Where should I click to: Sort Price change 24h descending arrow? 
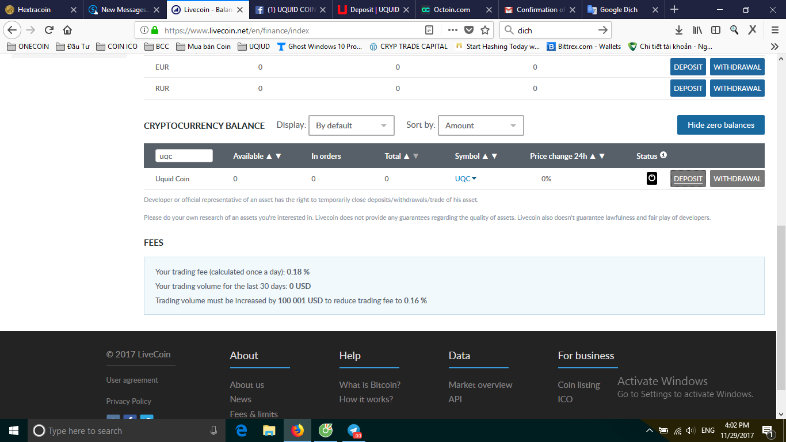pos(602,156)
